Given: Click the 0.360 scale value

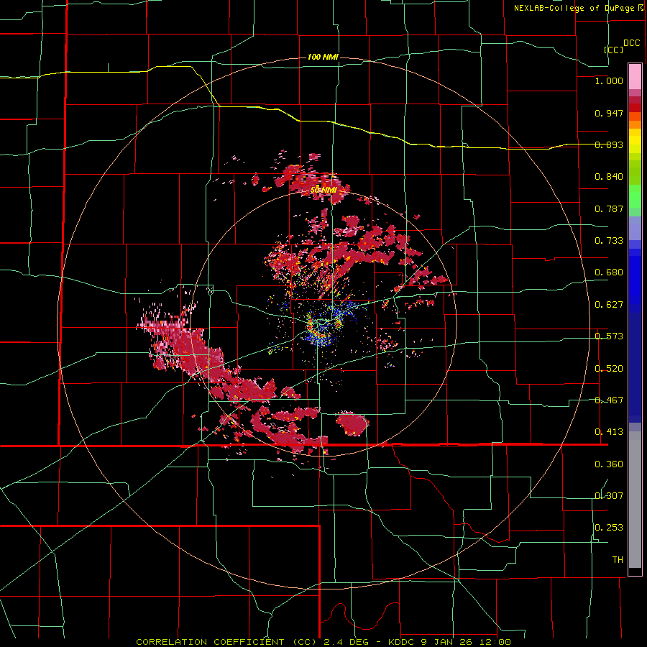Looking at the screenshot, I should click(x=609, y=464).
